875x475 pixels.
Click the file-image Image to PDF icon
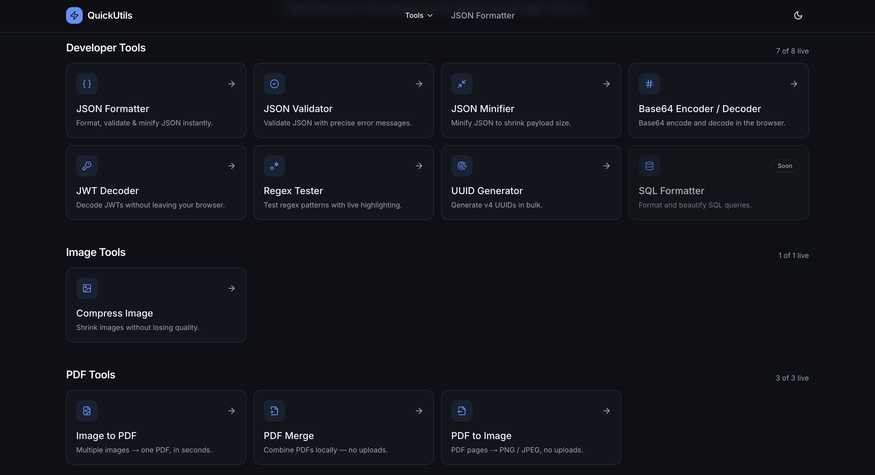point(87,410)
